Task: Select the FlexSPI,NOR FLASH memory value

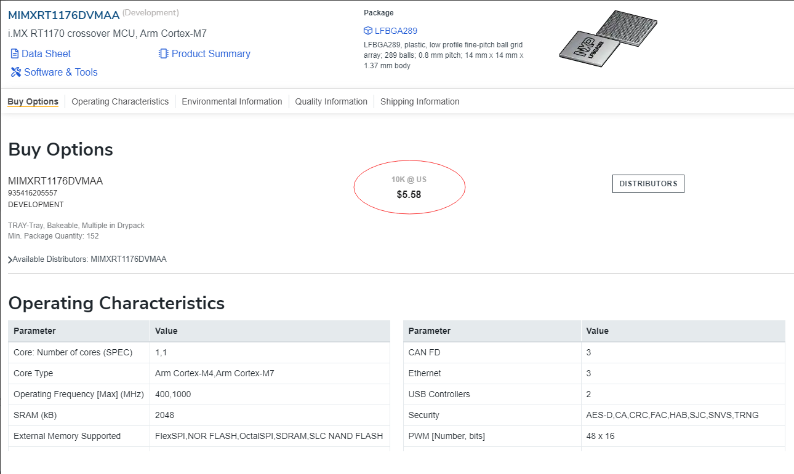Action: click(269, 436)
